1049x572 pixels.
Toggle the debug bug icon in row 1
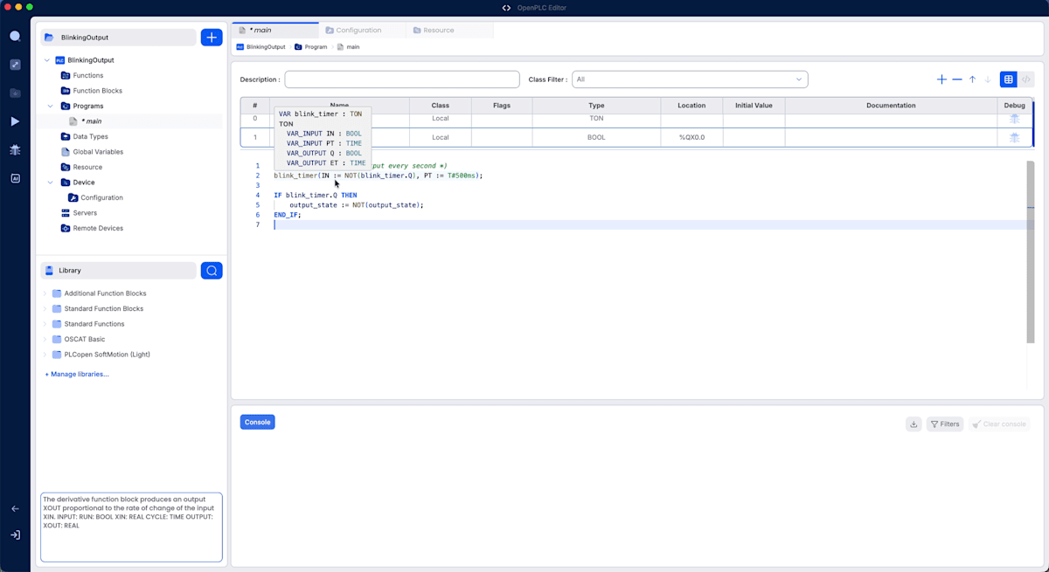[x=1014, y=137]
